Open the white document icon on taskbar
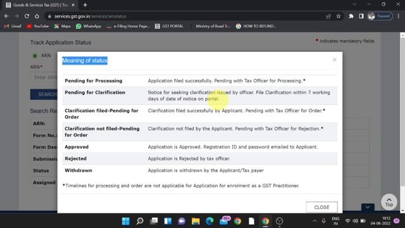The width and height of the screenshot is (405, 228). tap(251, 221)
